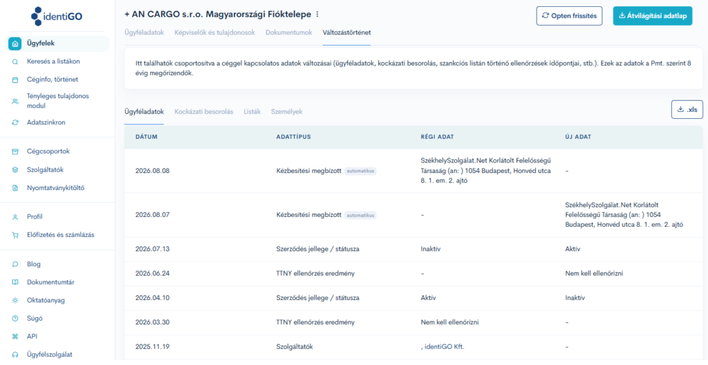Click the date 2026.03.30

153,323
